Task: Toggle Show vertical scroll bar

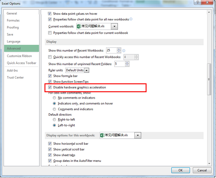Action: pos(50,149)
